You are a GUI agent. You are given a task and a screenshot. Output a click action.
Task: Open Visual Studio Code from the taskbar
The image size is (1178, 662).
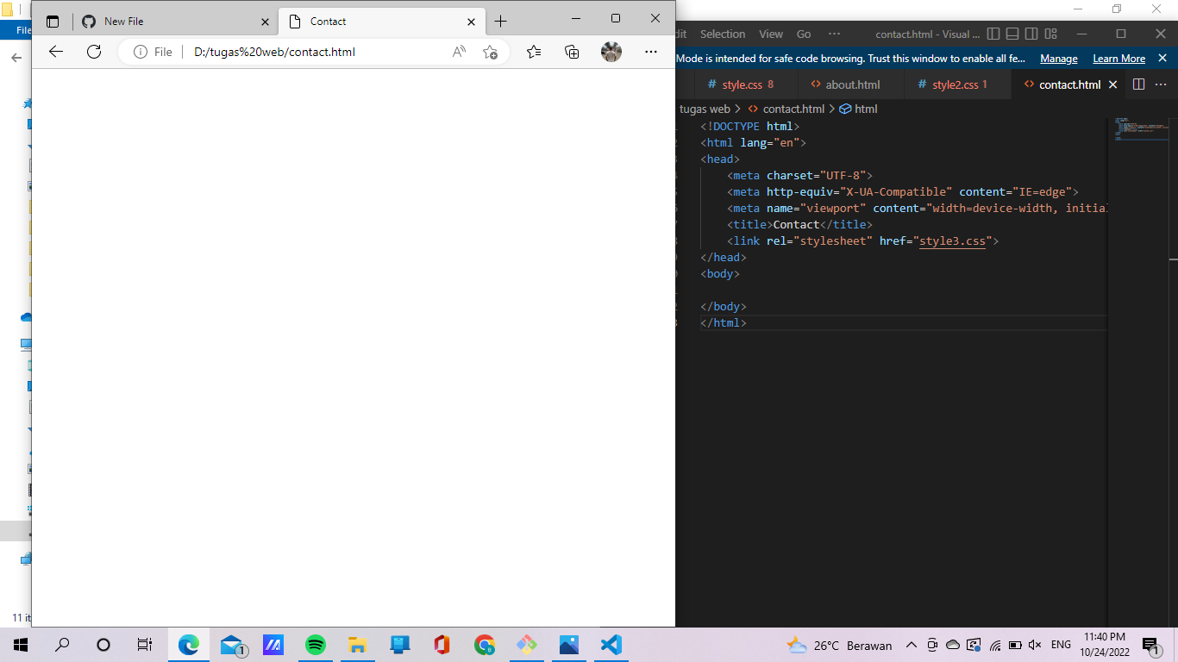tap(611, 644)
